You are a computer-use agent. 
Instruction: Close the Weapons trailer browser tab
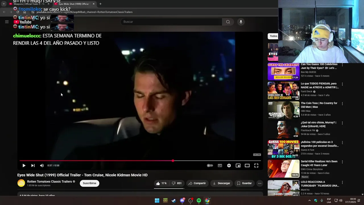[x=48, y=4]
